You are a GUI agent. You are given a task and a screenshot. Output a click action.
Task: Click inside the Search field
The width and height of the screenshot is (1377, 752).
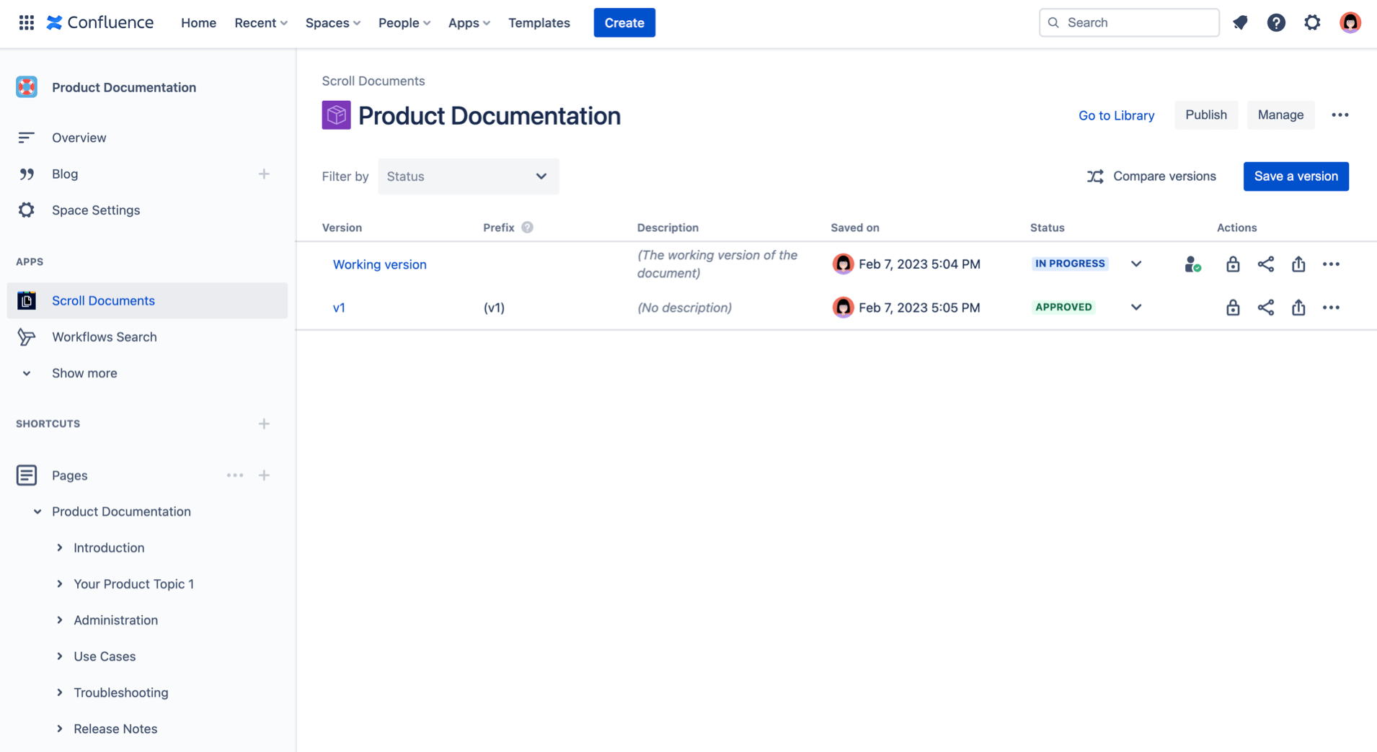1129,22
